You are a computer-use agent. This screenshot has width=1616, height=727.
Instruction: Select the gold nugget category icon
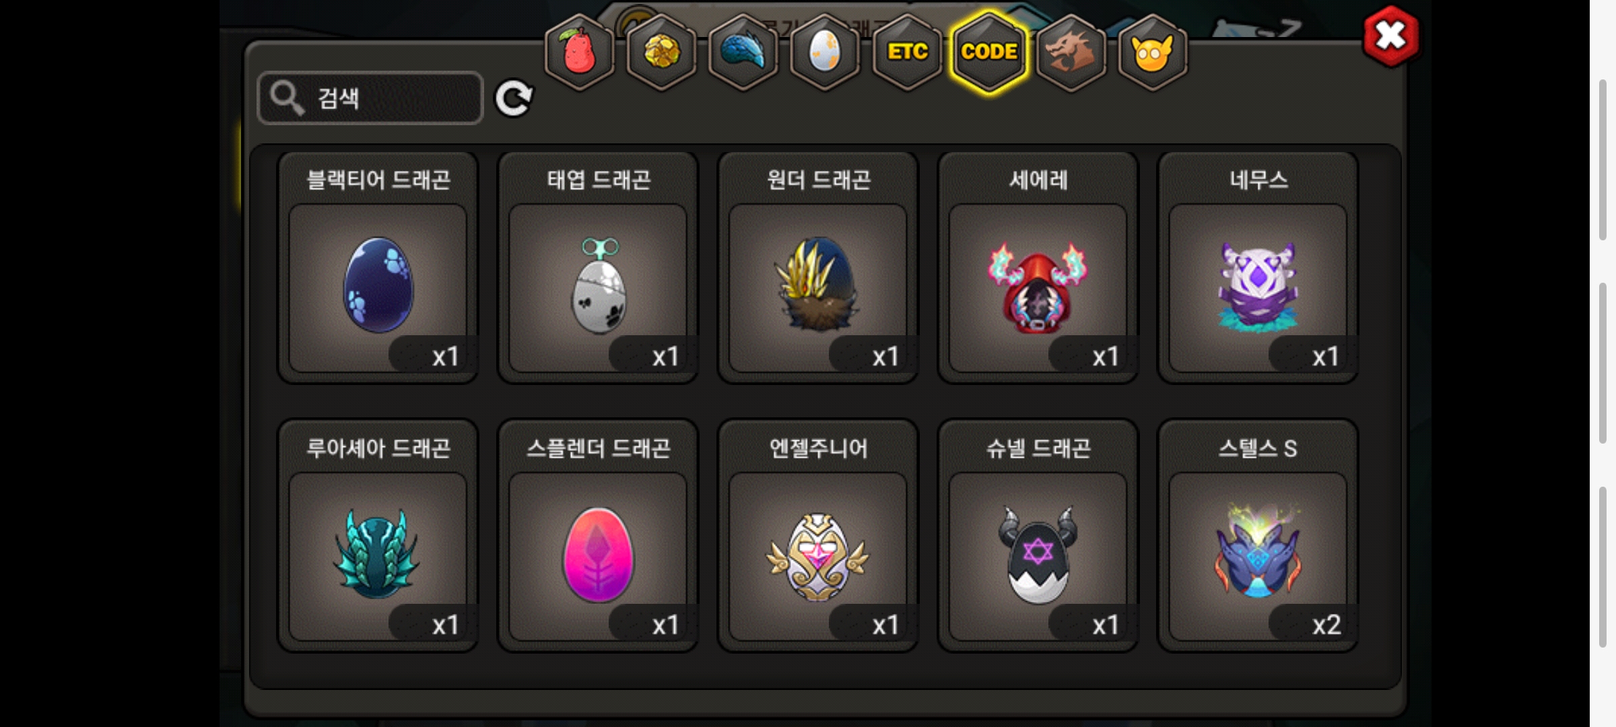(x=661, y=53)
